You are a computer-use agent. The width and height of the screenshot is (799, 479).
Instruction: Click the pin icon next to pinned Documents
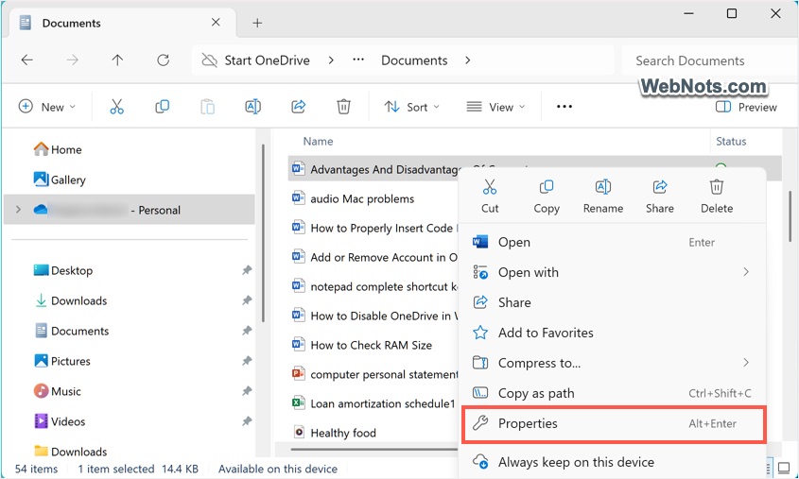click(x=247, y=331)
